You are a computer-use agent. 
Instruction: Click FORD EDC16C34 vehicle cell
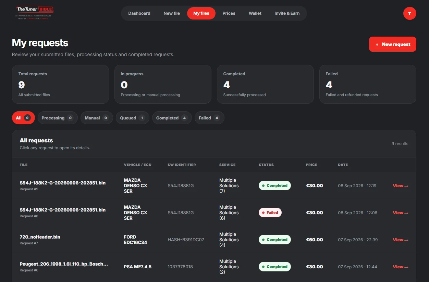coord(135,240)
